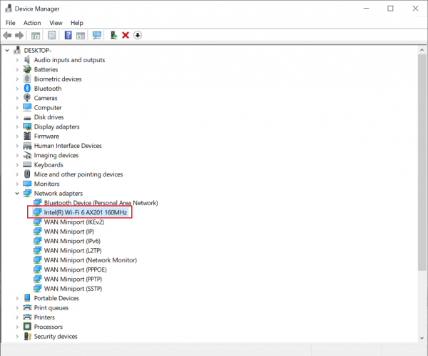Click the Mice and pointing devices icon
The height and width of the screenshot is (356, 428).
(27, 174)
